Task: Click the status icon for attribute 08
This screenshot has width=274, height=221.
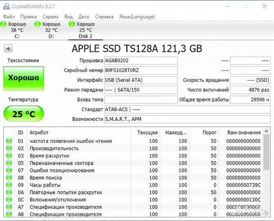Action: point(9,178)
